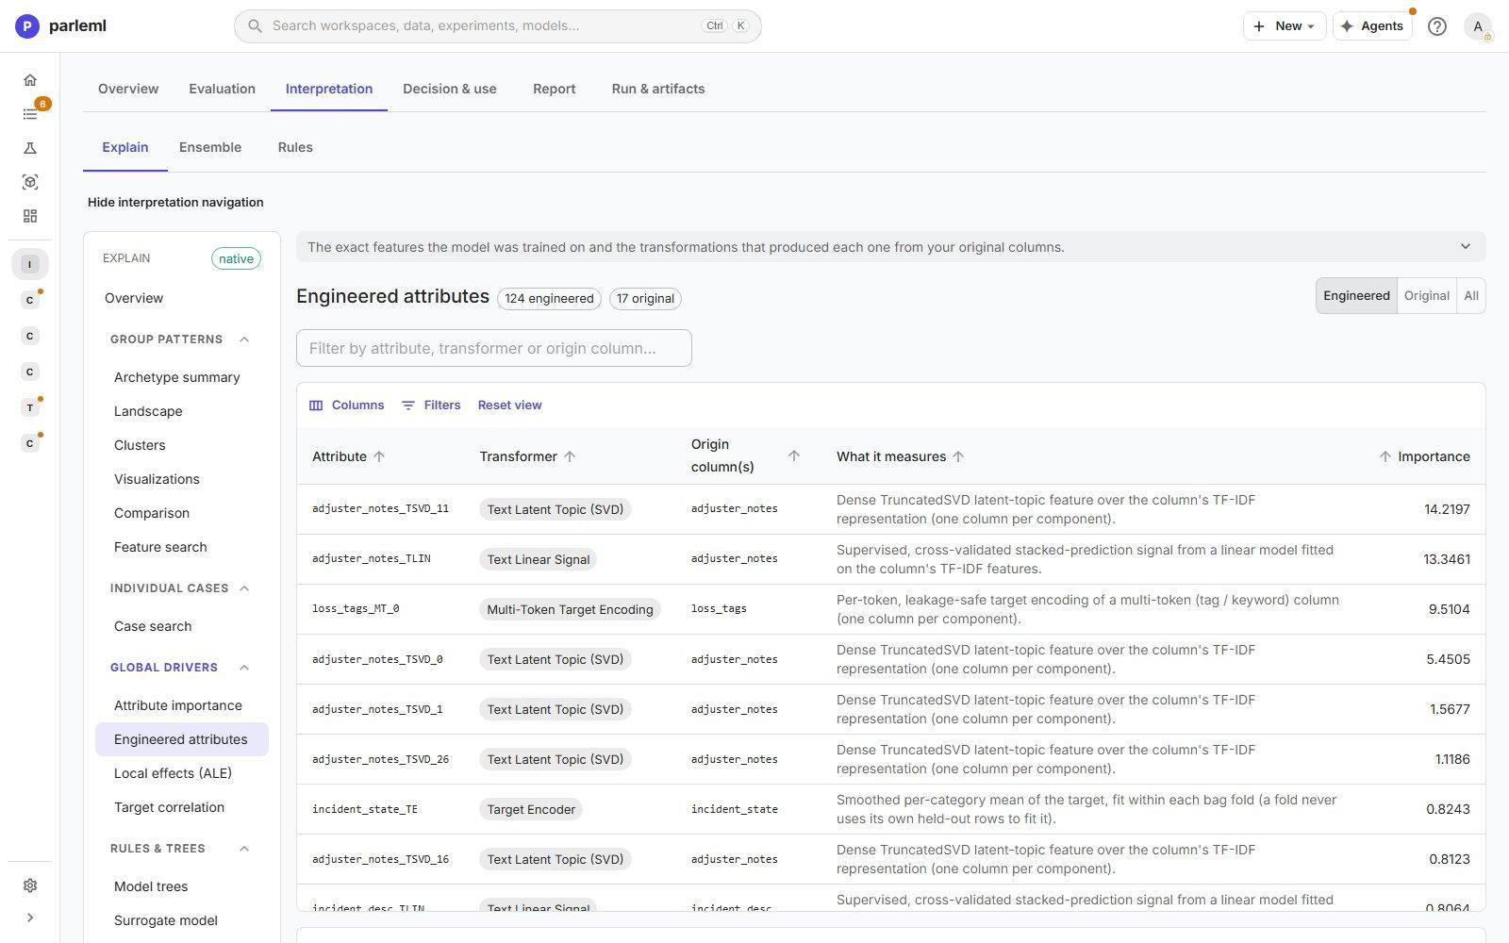Open the experiments flask icon

coord(30,148)
